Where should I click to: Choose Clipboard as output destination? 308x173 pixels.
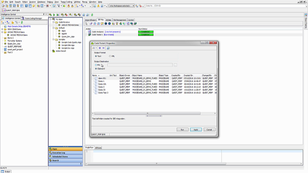(96, 69)
